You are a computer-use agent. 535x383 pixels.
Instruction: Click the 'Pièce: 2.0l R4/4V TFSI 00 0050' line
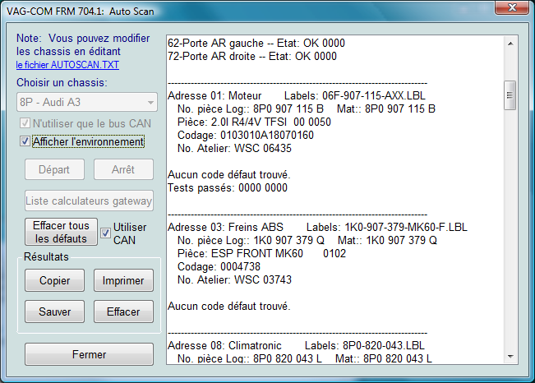pyautogui.click(x=254, y=122)
